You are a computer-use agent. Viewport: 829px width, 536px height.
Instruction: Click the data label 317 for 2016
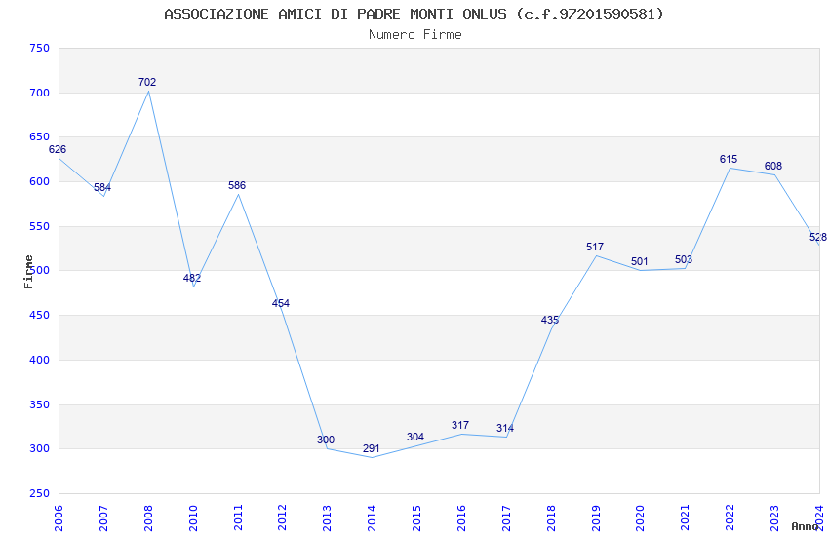click(460, 425)
